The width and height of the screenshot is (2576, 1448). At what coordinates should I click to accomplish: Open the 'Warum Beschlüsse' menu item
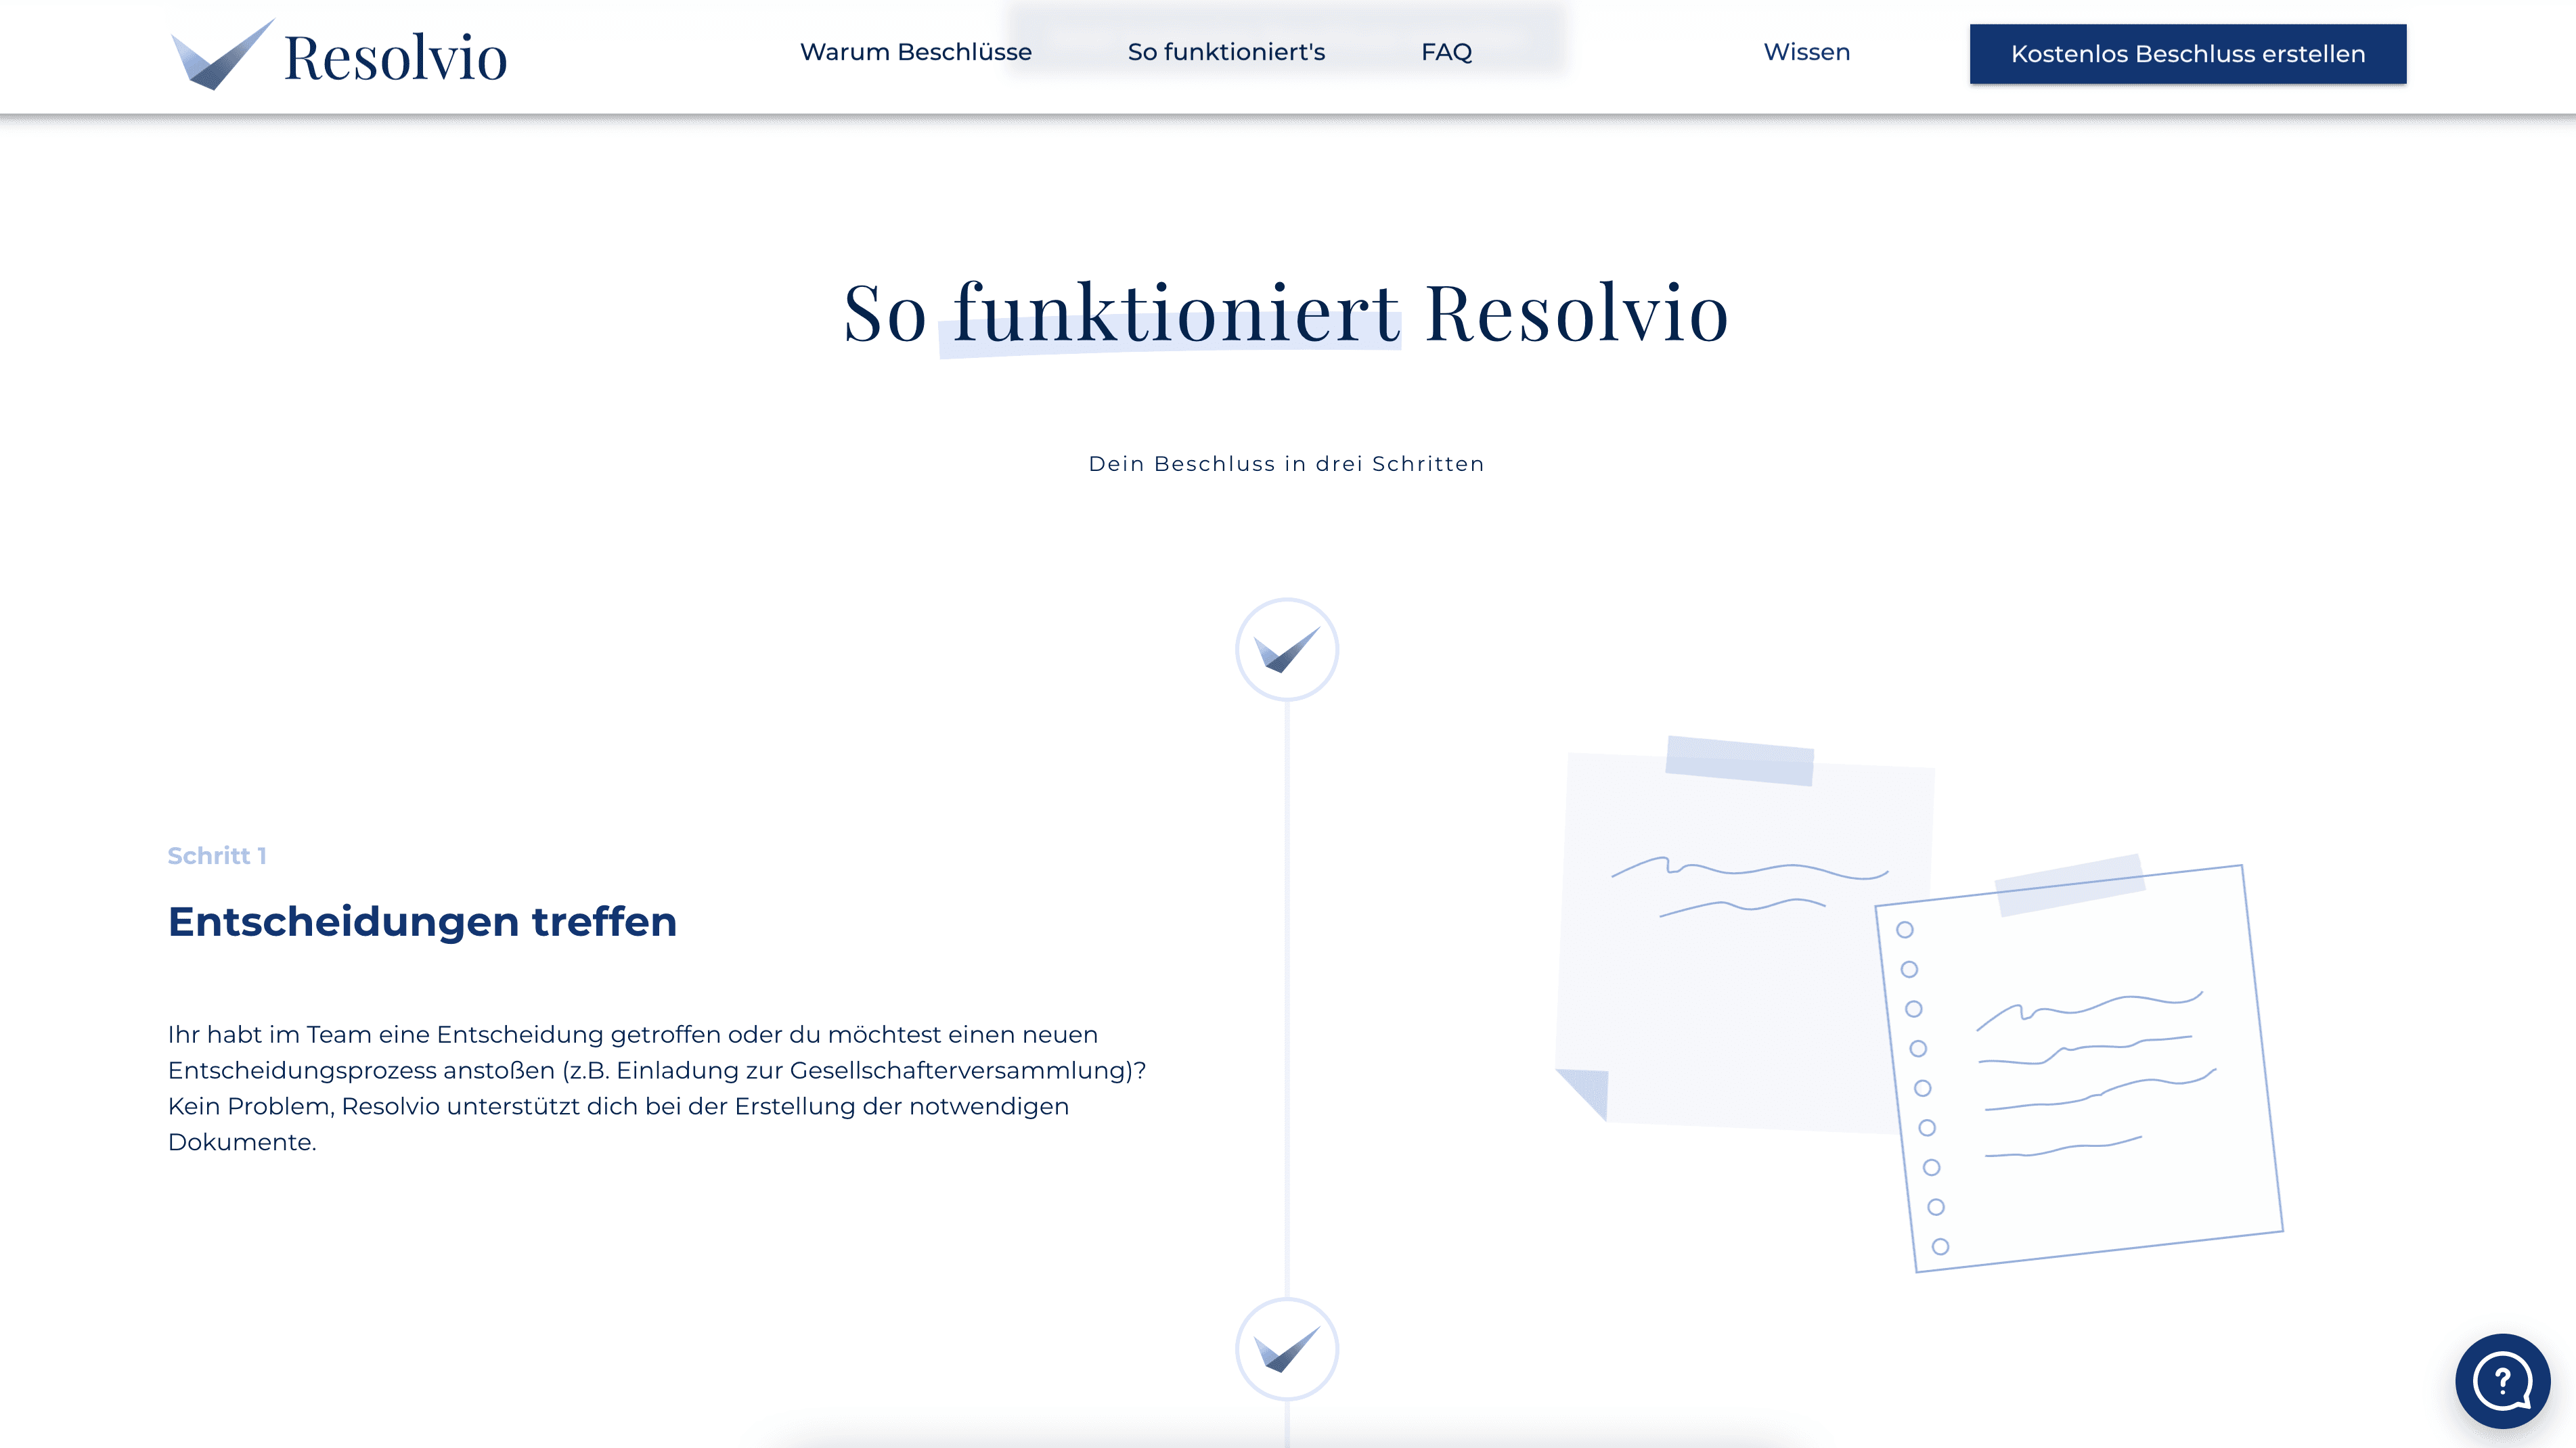(915, 52)
